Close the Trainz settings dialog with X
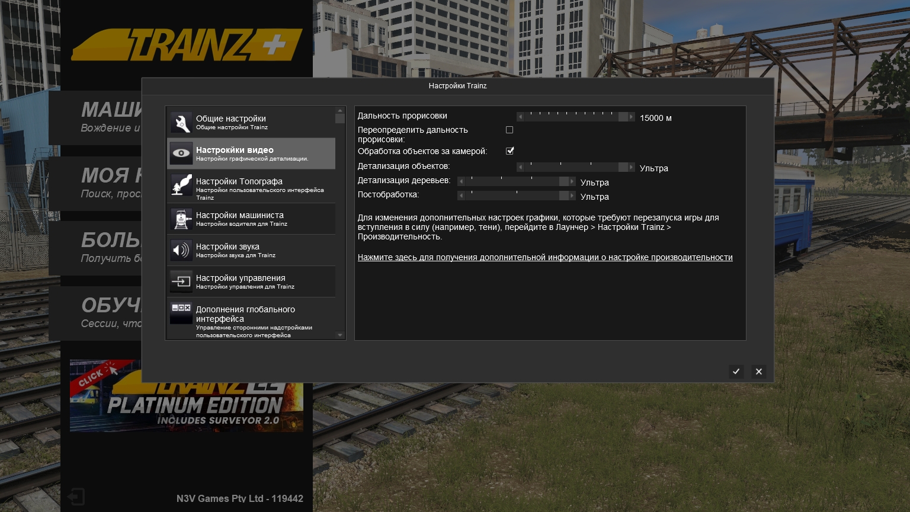The image size is (910, 512). (759, 372)
